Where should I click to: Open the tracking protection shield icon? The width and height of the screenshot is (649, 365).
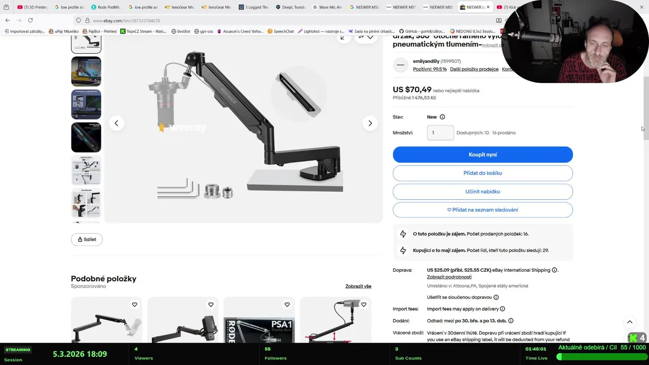pyautogui.click(x=78, y=20)
